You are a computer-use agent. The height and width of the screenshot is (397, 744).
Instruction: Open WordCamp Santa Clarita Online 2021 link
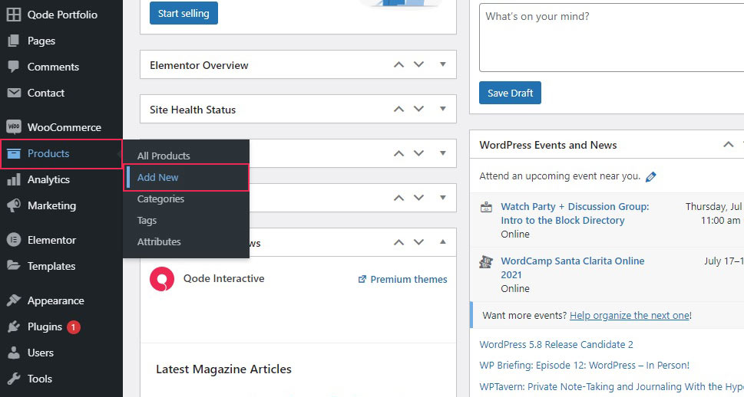click(573, 268)
